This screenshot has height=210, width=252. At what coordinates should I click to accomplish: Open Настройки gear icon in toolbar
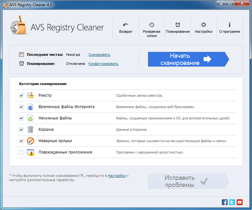pyautogui.click(x=204, y=25)
